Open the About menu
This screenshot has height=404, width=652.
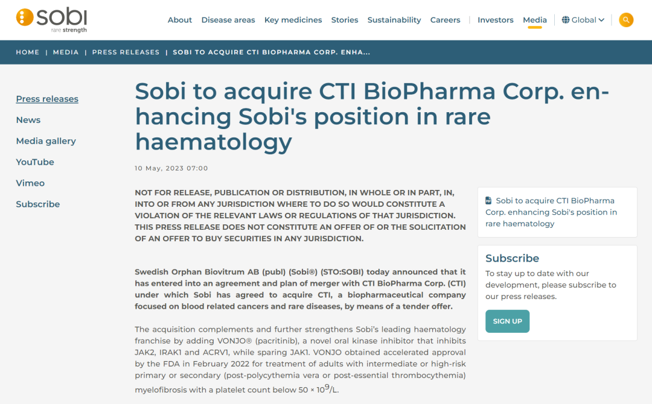[x=180, y=20]
